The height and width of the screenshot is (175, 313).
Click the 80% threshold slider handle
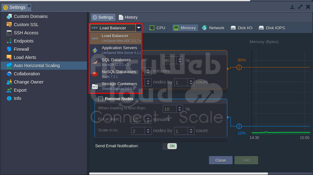pyautogui.click(x=239, y=67)
